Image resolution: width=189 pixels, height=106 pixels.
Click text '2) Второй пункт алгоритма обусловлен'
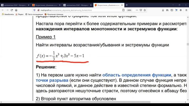click(x=76, y=99)
